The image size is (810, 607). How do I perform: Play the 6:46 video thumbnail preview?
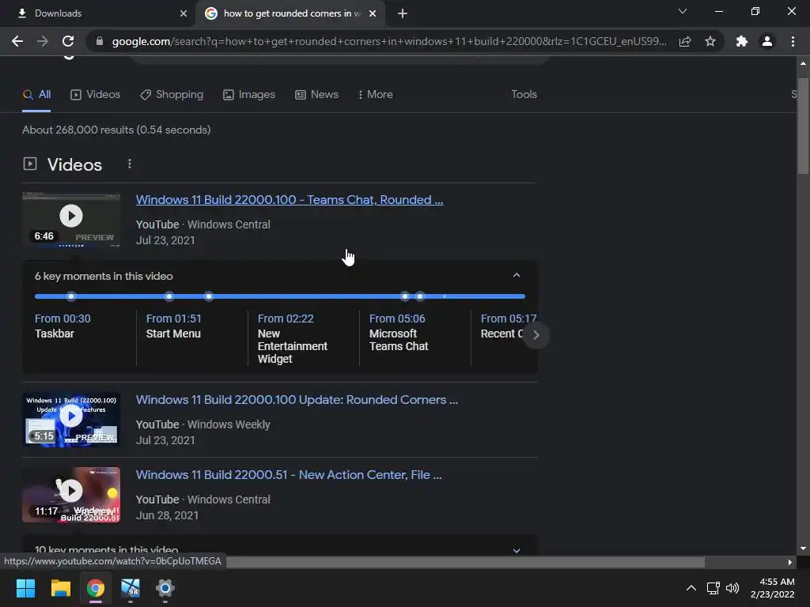[71, 220]
